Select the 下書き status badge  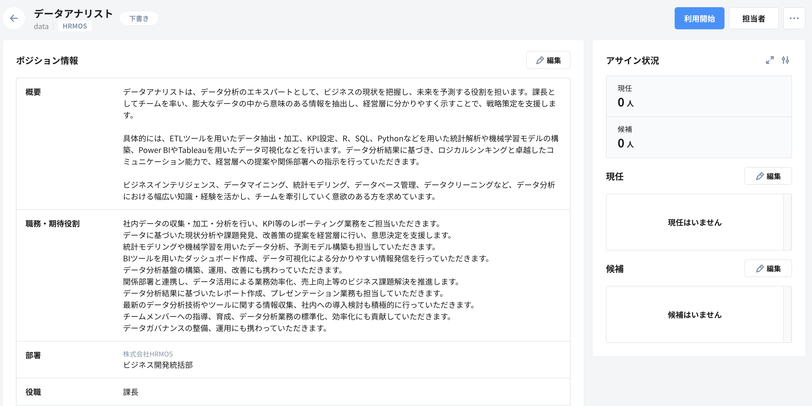tap(139, 18)
